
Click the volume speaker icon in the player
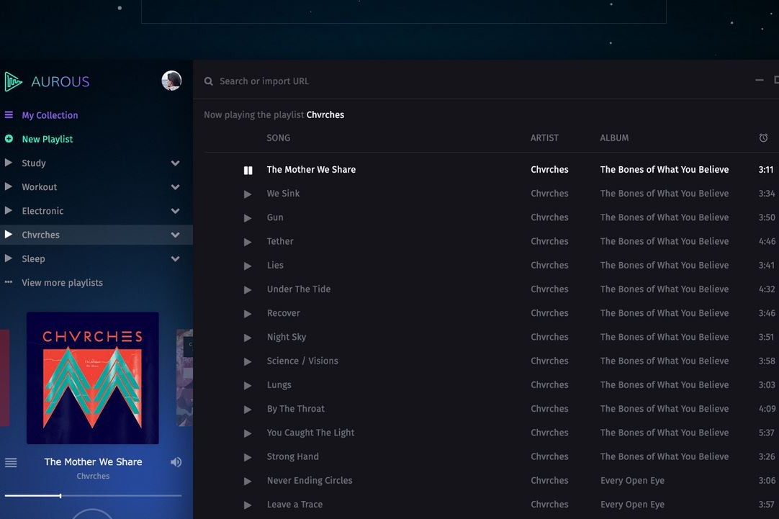(x=176, y=461)
